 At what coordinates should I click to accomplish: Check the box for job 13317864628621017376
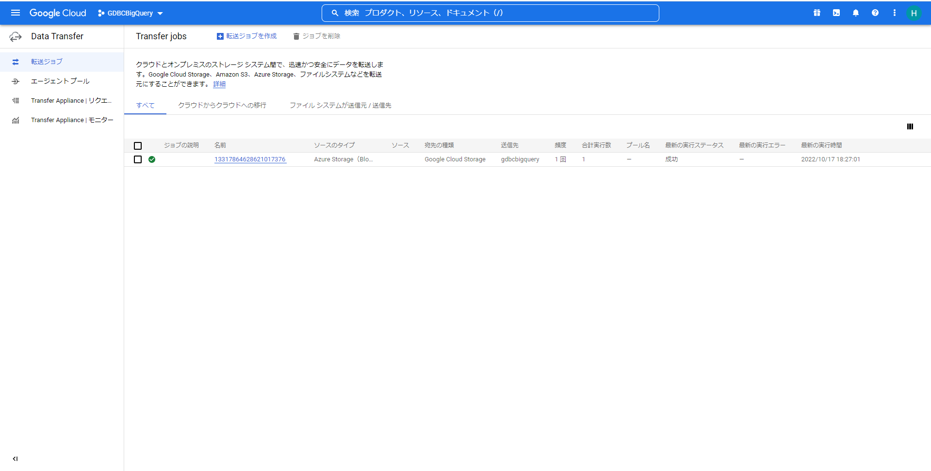[x=138, y=159]
